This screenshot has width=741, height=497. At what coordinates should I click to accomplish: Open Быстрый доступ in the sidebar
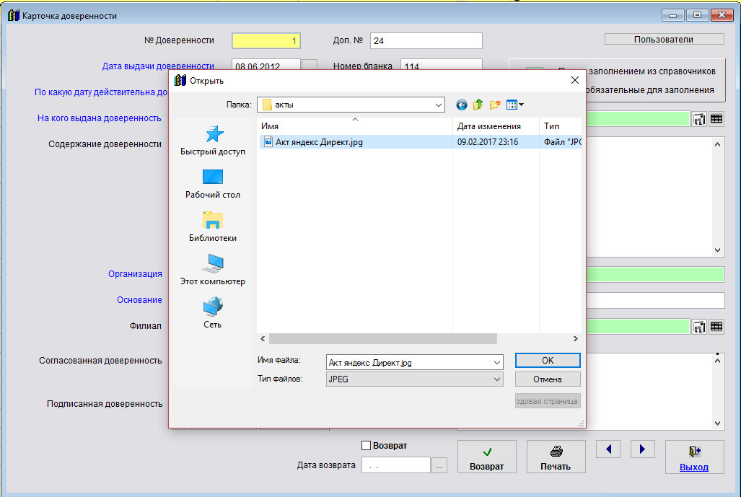[x=213, y=141]
